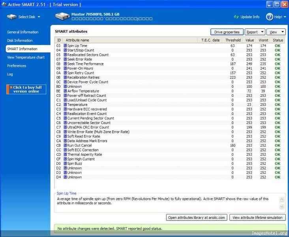Viewport: 289px width, 237px height.
Task: Click Update Info link
Action: [250, 17]
